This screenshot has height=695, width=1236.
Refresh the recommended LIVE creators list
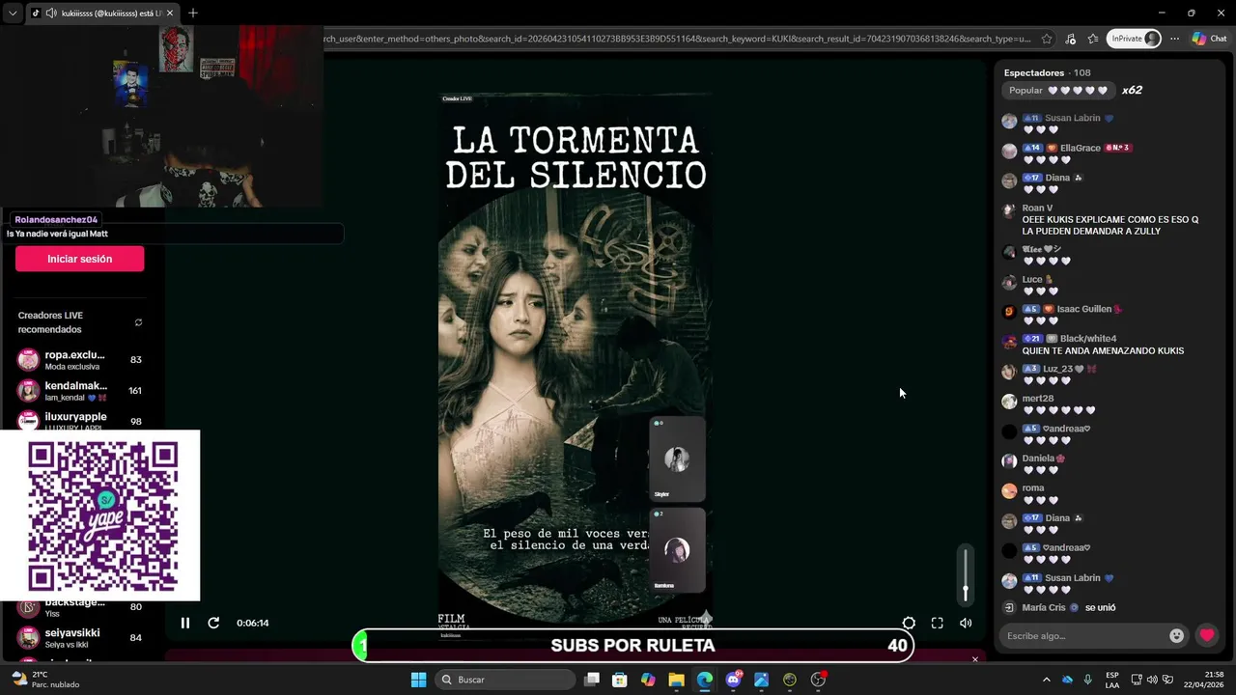point(138,322)
